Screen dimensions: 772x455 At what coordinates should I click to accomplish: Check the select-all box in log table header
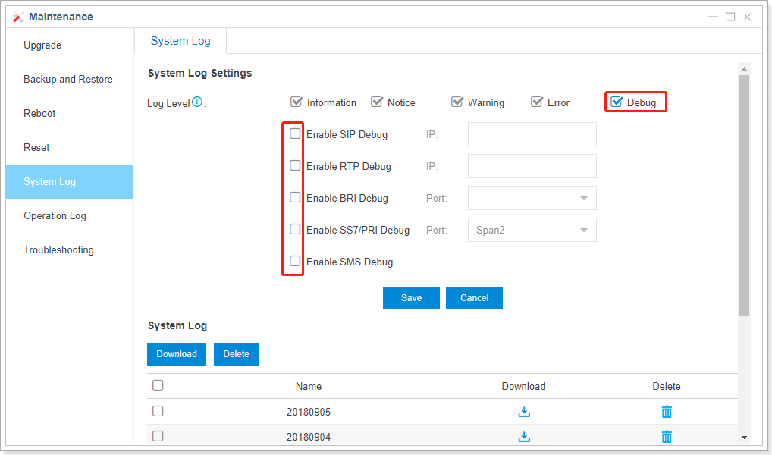[x=158, y=385]
